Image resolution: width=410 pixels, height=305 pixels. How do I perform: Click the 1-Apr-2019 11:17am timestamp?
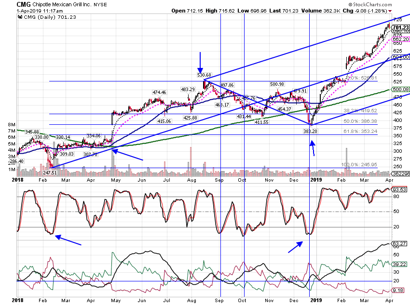(x=40, y=11)
